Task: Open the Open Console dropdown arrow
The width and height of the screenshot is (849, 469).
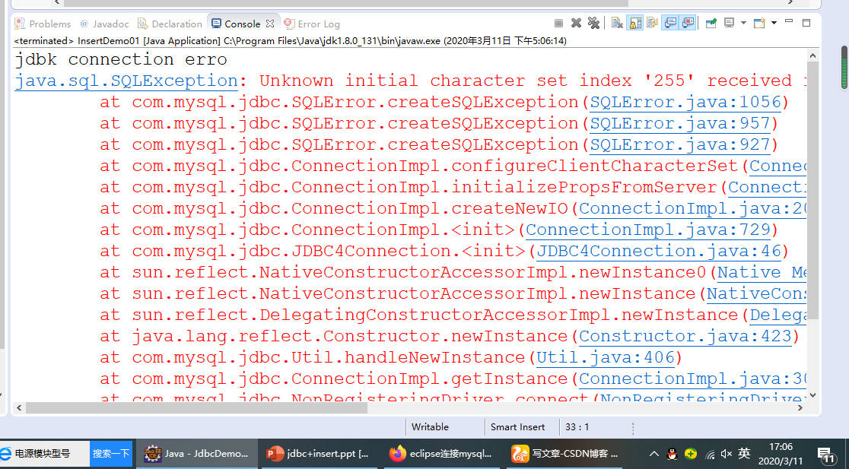Action: tap(774, 24)
